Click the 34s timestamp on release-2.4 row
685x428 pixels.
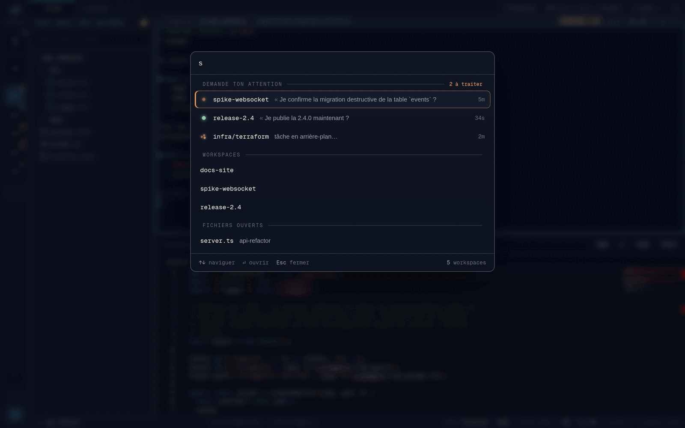click(x=479, y=118)
